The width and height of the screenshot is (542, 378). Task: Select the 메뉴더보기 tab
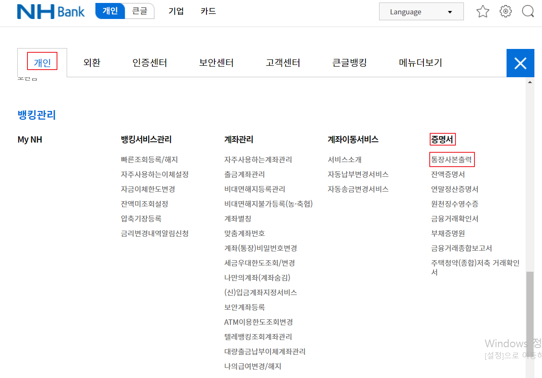(420, 63)
